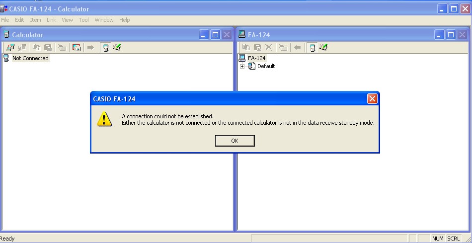The image size is (472, 243).
Task: Click the FA-124 pane title computer icon
Action: pyautogui.click(x=242, y=34)
